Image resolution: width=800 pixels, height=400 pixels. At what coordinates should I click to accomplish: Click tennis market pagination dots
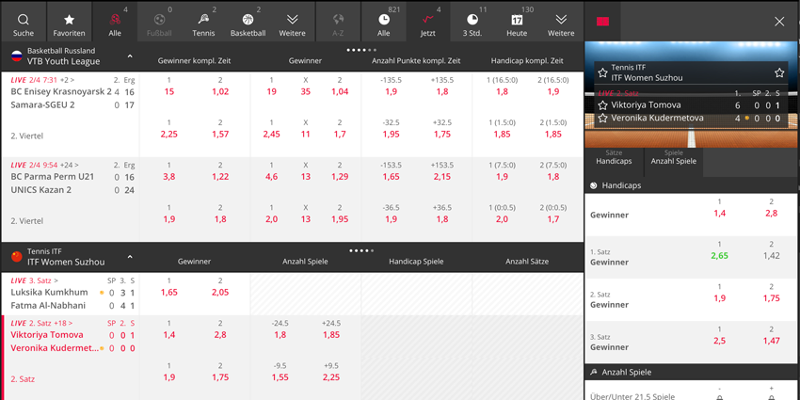(x=361, y=250)
